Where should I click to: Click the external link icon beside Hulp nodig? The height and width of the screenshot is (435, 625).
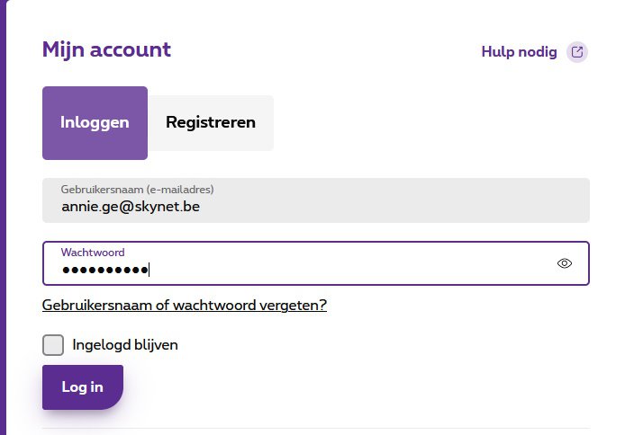click(x=577, y=52)
